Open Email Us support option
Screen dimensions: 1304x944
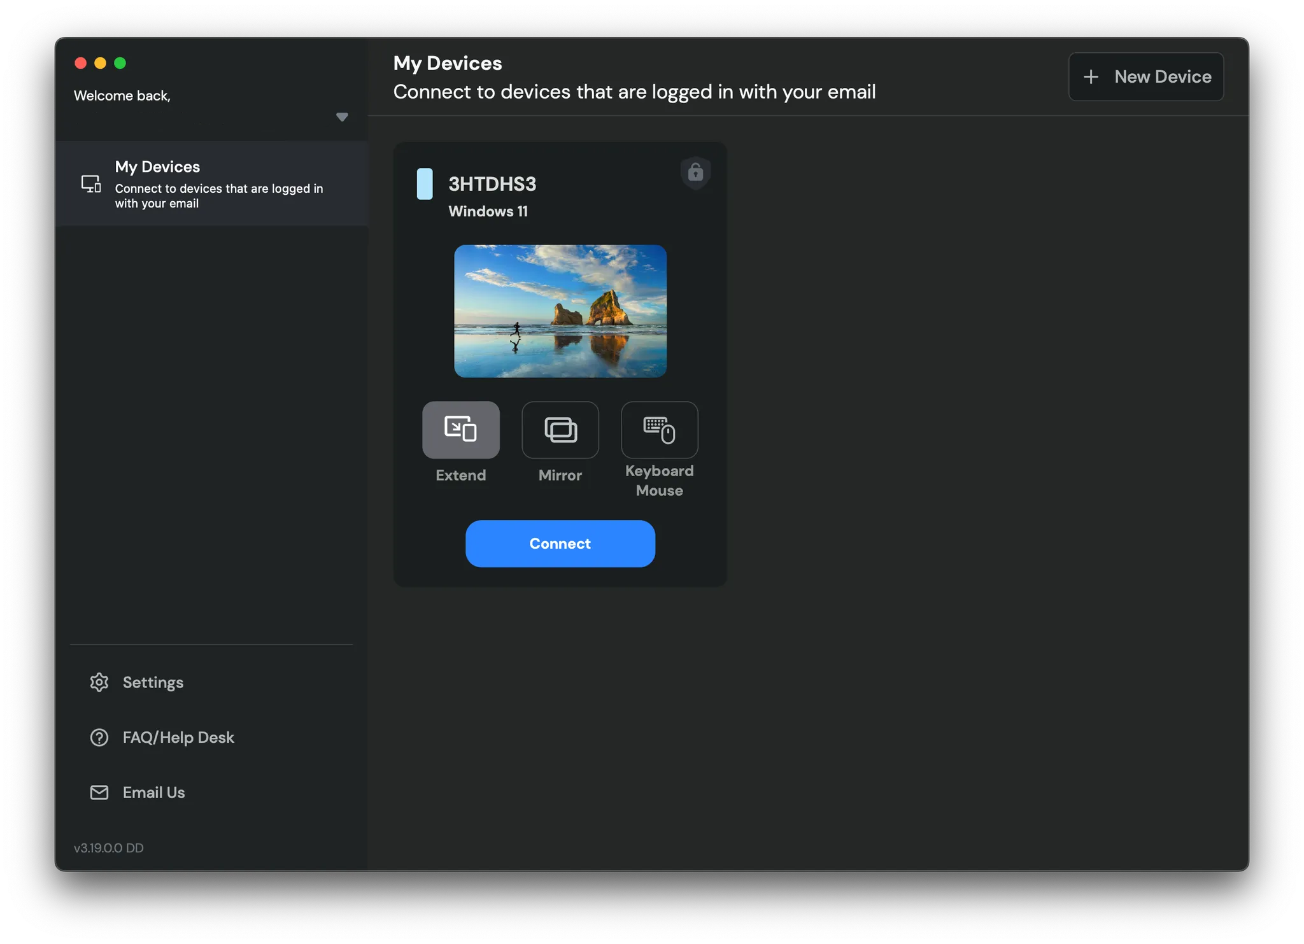[x=153, y=793]
